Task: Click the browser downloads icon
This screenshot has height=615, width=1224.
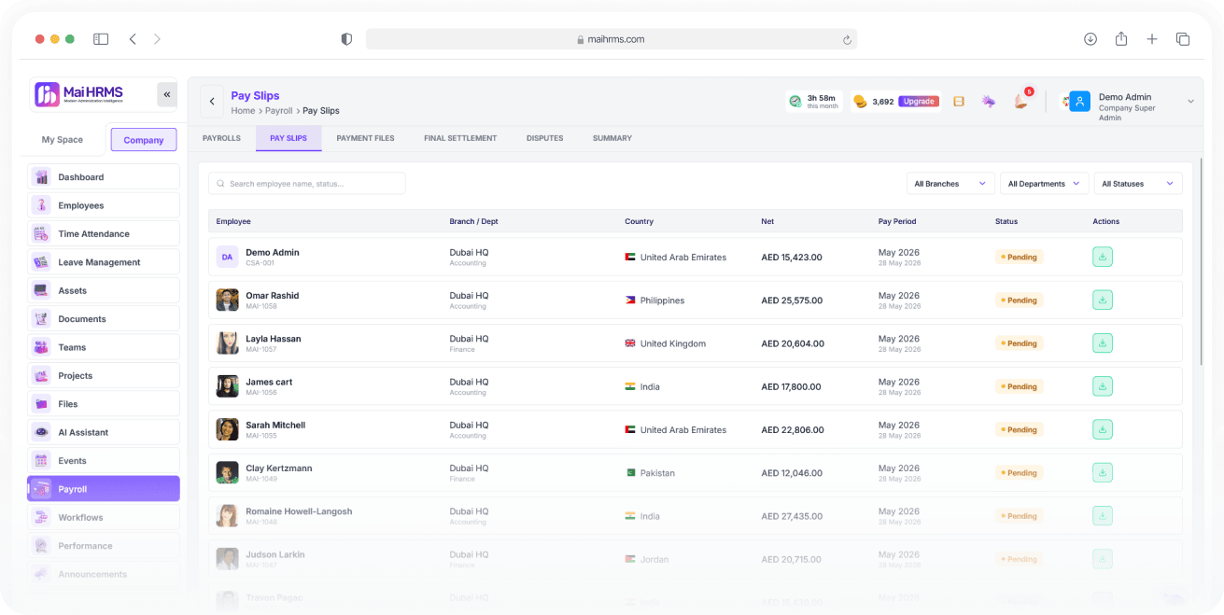Action: (x=1090, y=39)
